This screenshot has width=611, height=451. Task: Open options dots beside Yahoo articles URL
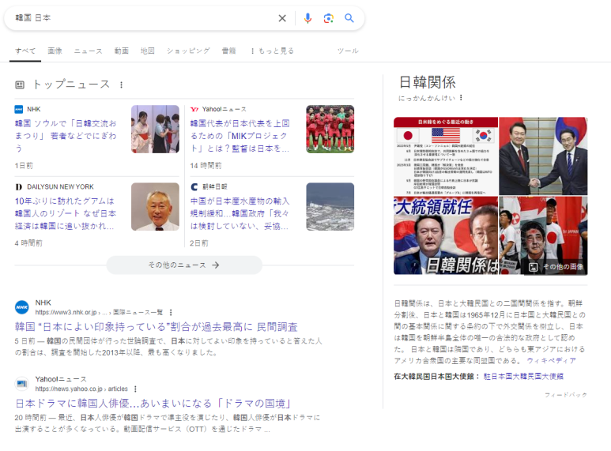135,389
